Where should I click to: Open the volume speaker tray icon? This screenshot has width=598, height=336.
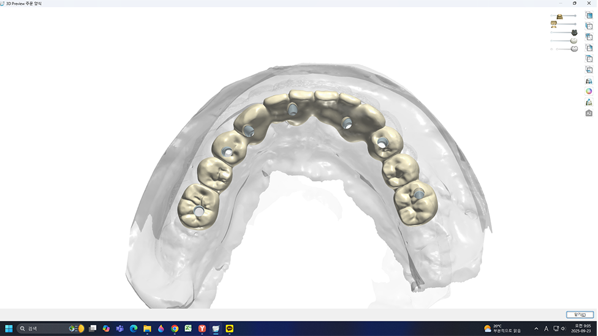click(x=564, y=329)
